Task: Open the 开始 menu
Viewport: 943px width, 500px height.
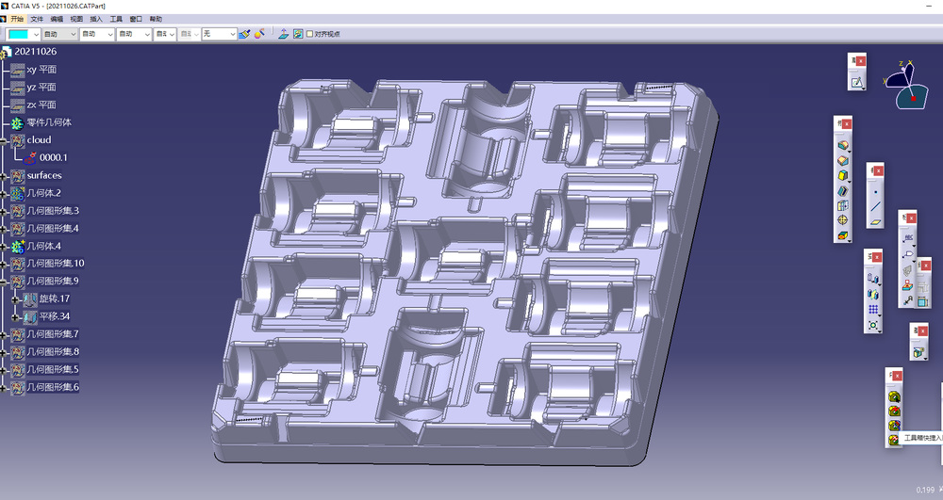Action: (x=17, y=19)
